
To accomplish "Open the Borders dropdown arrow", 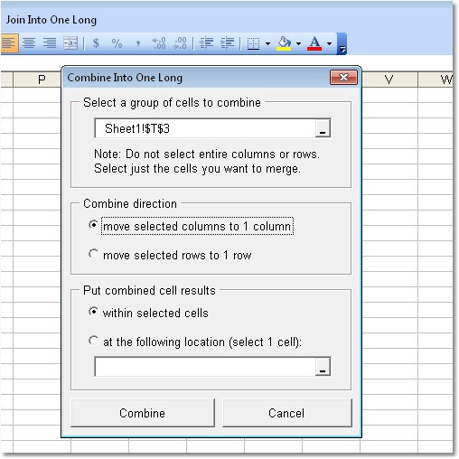I will (x=267, y=43).
